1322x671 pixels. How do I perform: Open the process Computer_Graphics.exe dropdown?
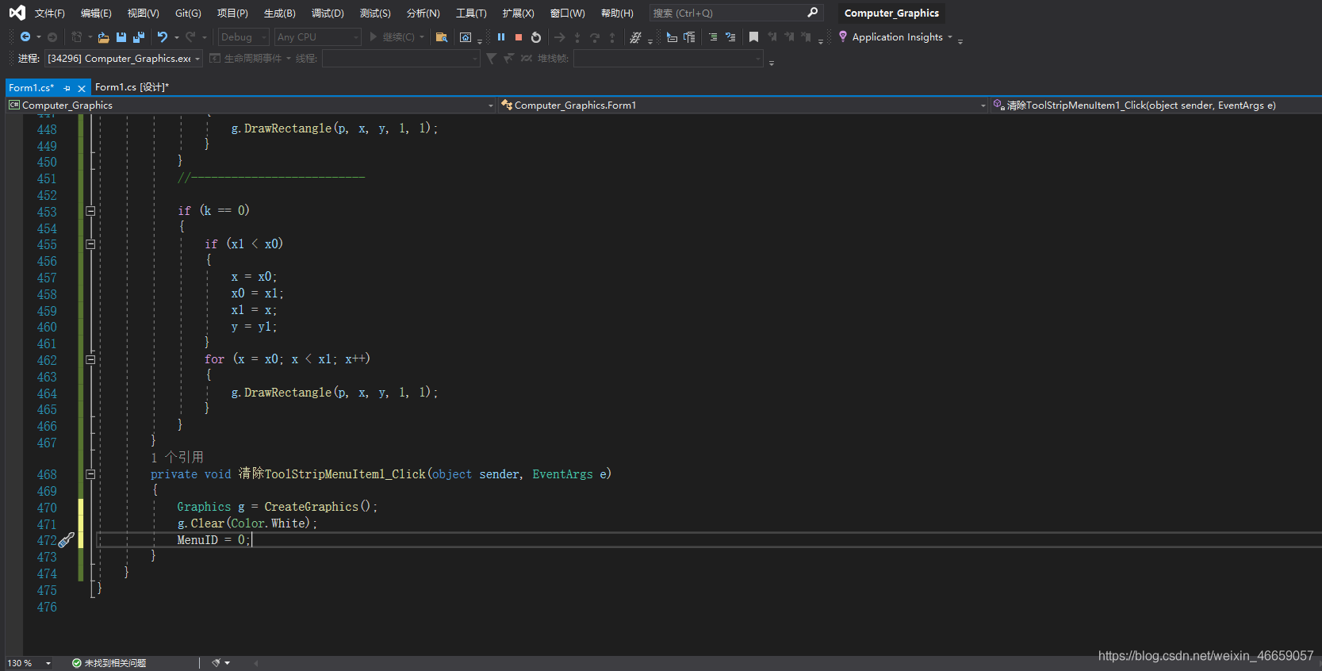[x=124, y=59]
